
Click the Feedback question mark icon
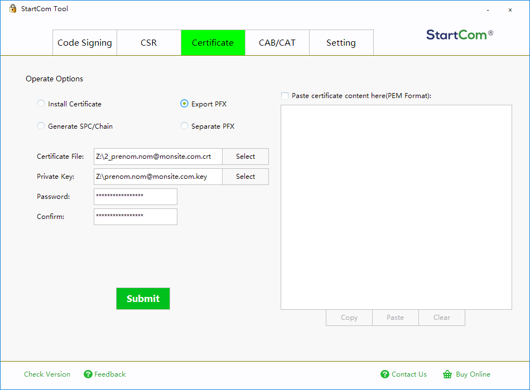[x=88, y=374]
